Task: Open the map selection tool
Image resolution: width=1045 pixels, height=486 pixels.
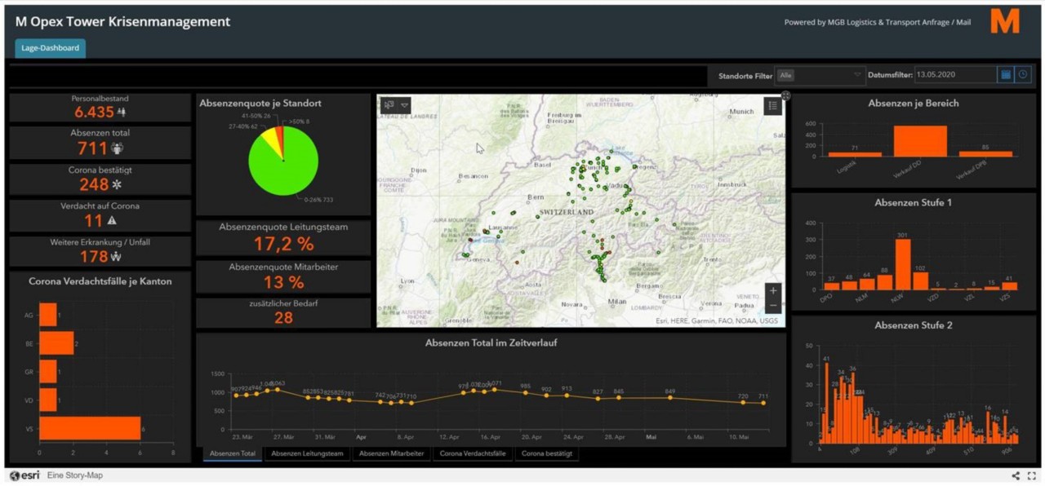Action: 389,105
